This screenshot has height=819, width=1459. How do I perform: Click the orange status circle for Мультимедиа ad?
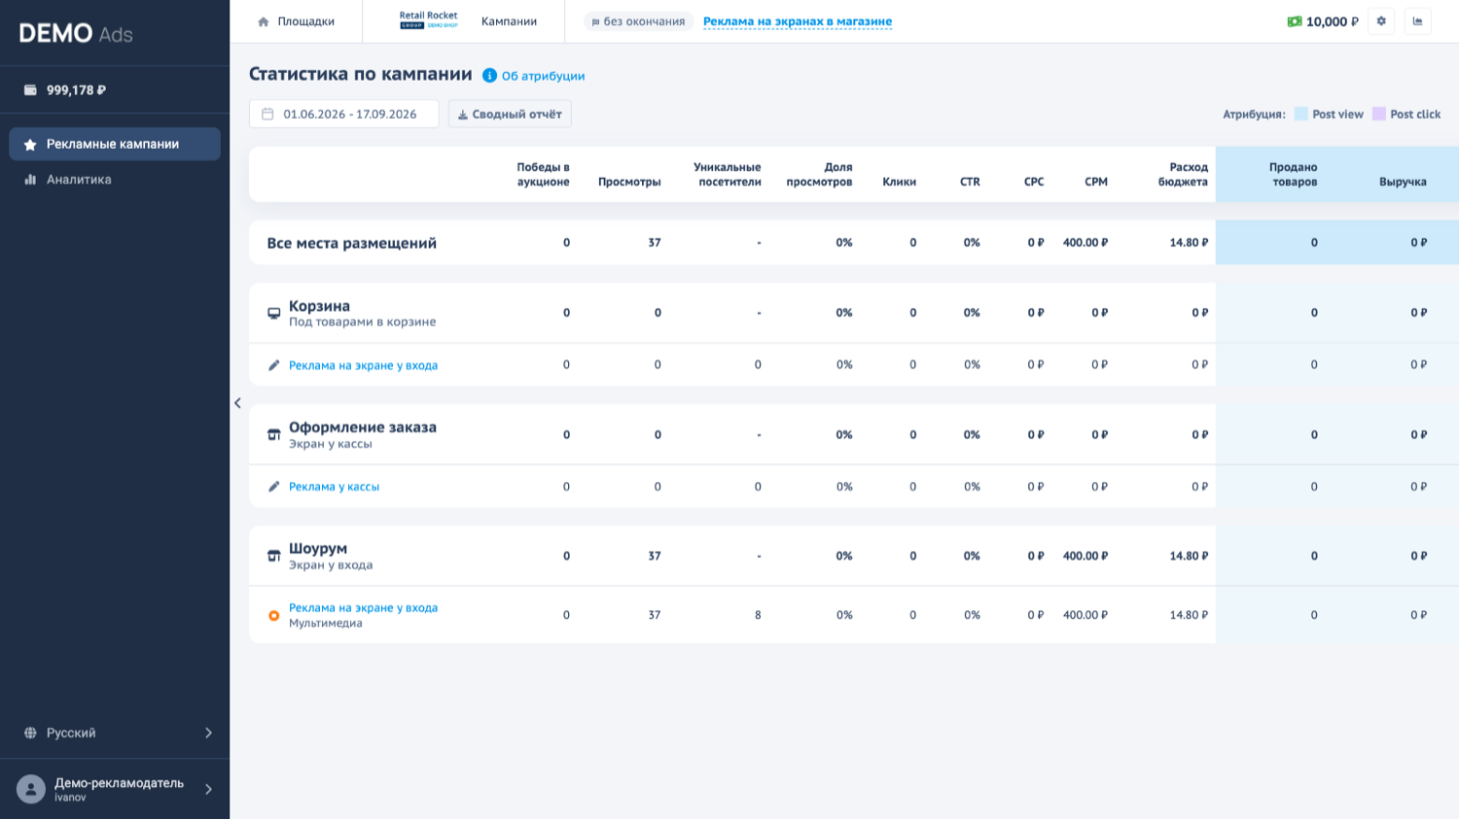click(x=274, y=615)
